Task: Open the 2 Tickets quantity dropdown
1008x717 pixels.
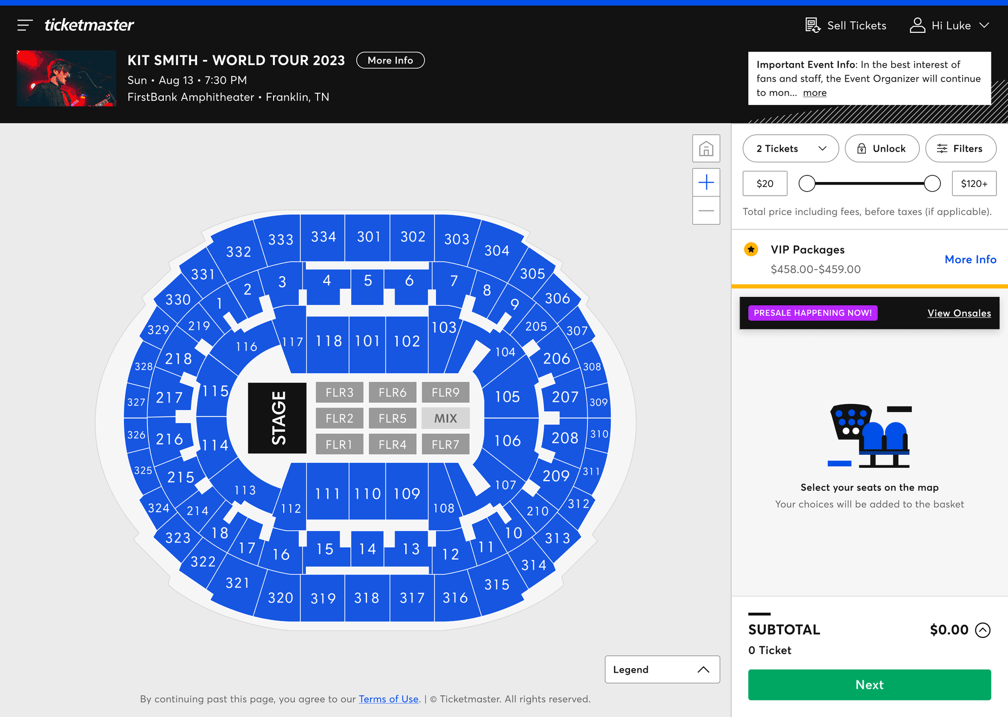Action: point(791,148)
